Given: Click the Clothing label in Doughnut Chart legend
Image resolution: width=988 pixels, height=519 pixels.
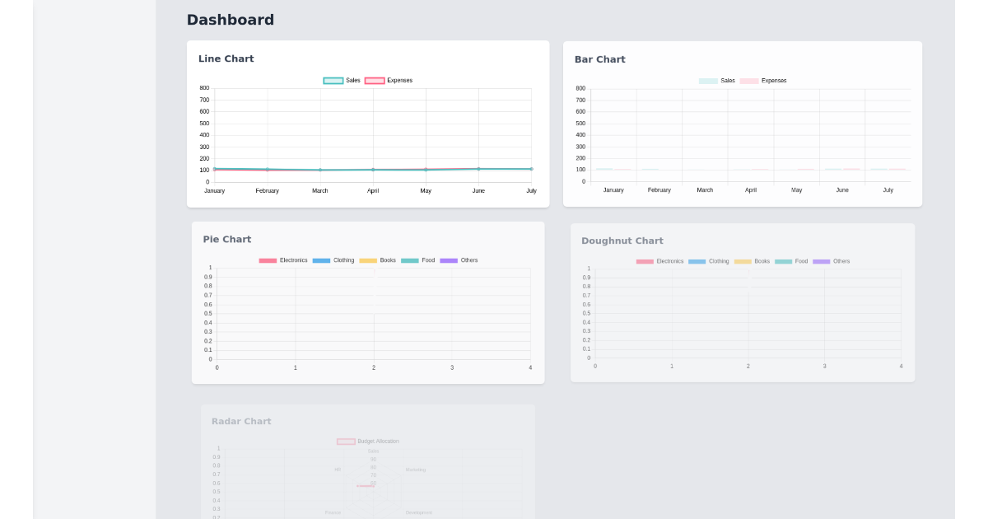Looking at the screenshot, I should pyautogui.click(x=719, y=260).
